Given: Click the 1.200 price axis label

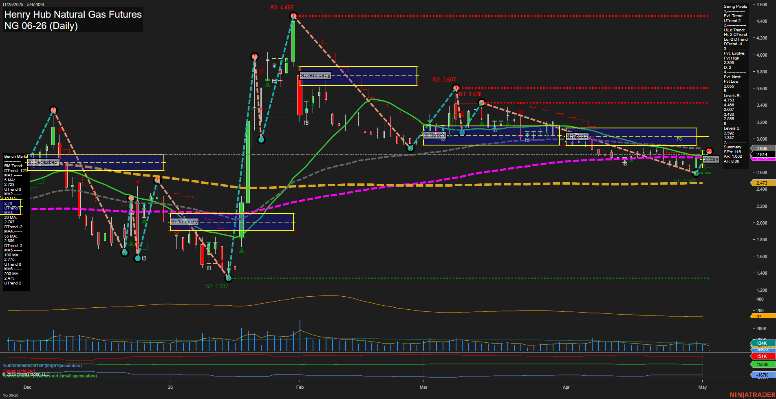Looking at the screenshot, I should point(762,290).
